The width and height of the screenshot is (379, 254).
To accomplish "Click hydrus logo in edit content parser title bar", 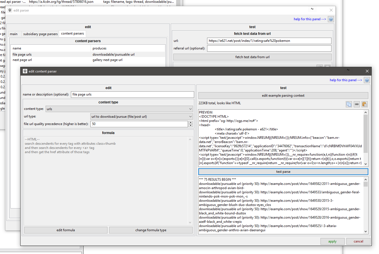I will pos(25,71).
